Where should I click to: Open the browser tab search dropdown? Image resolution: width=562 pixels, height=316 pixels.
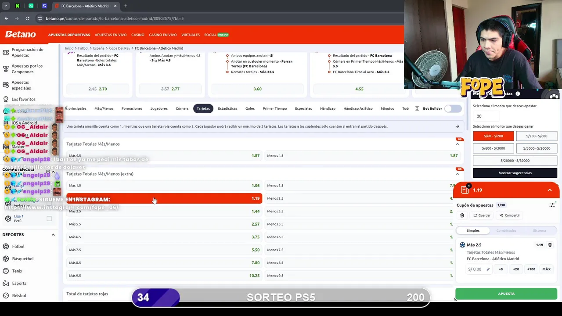tap(6, 6)
